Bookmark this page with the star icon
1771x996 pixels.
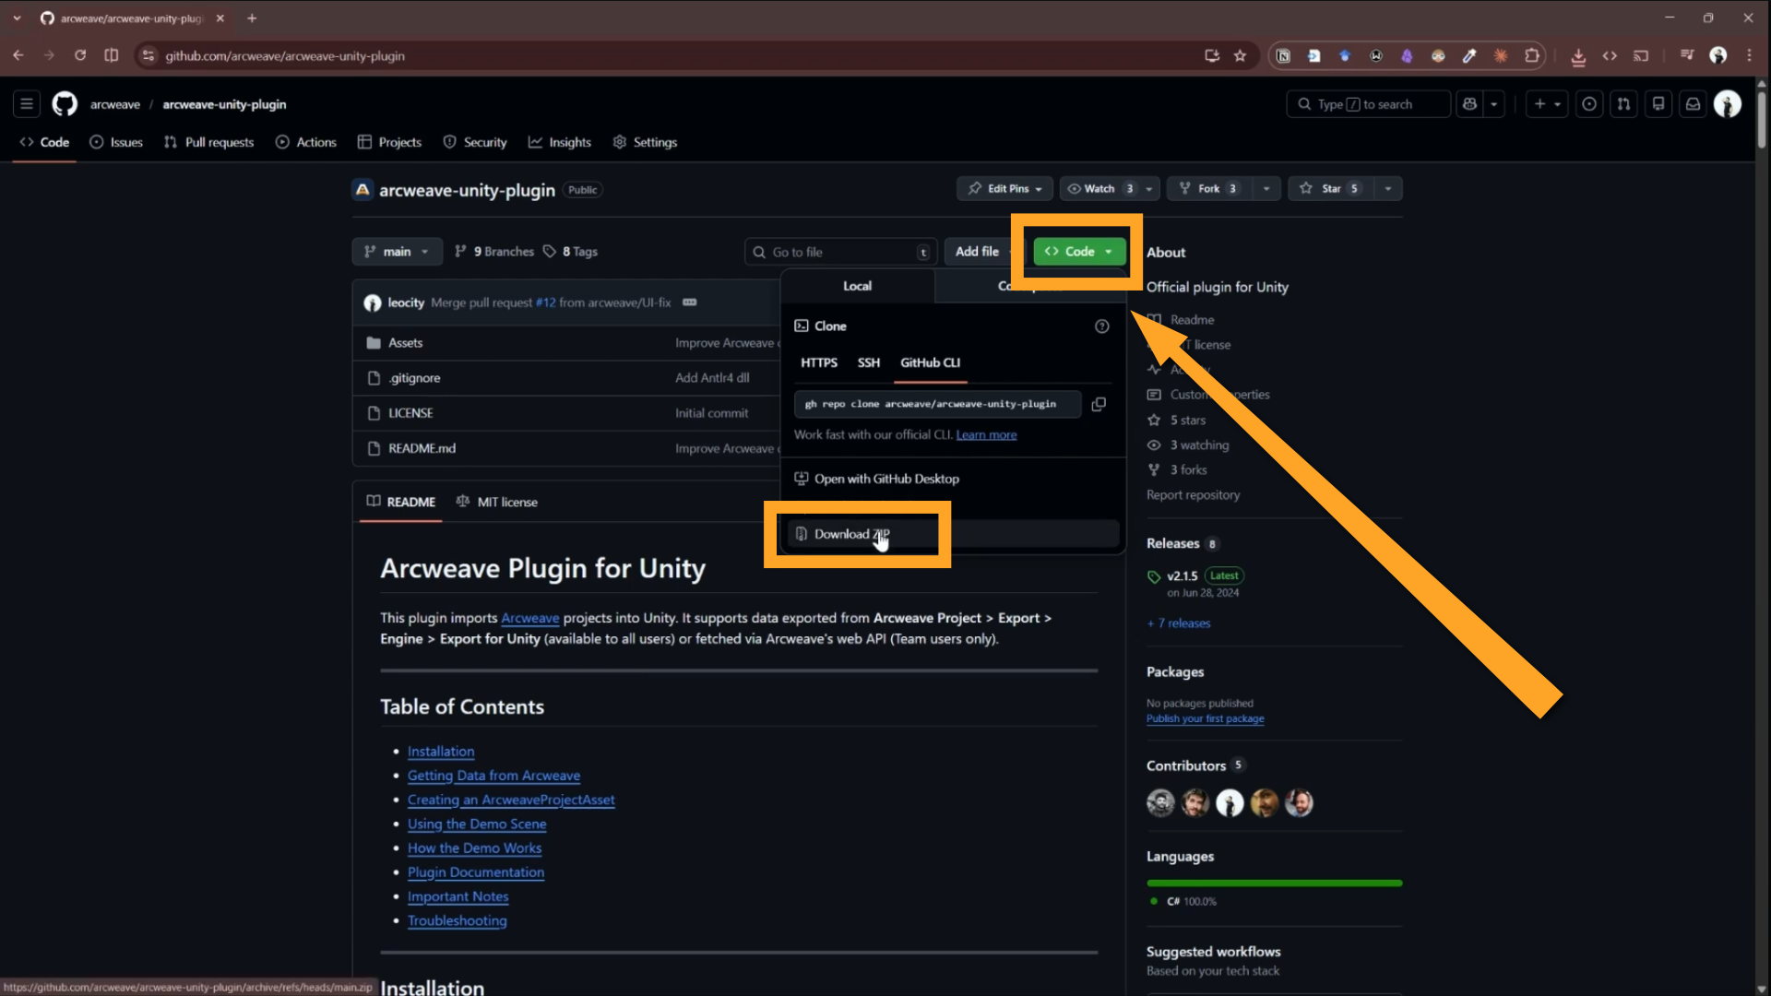point(1240,55)
